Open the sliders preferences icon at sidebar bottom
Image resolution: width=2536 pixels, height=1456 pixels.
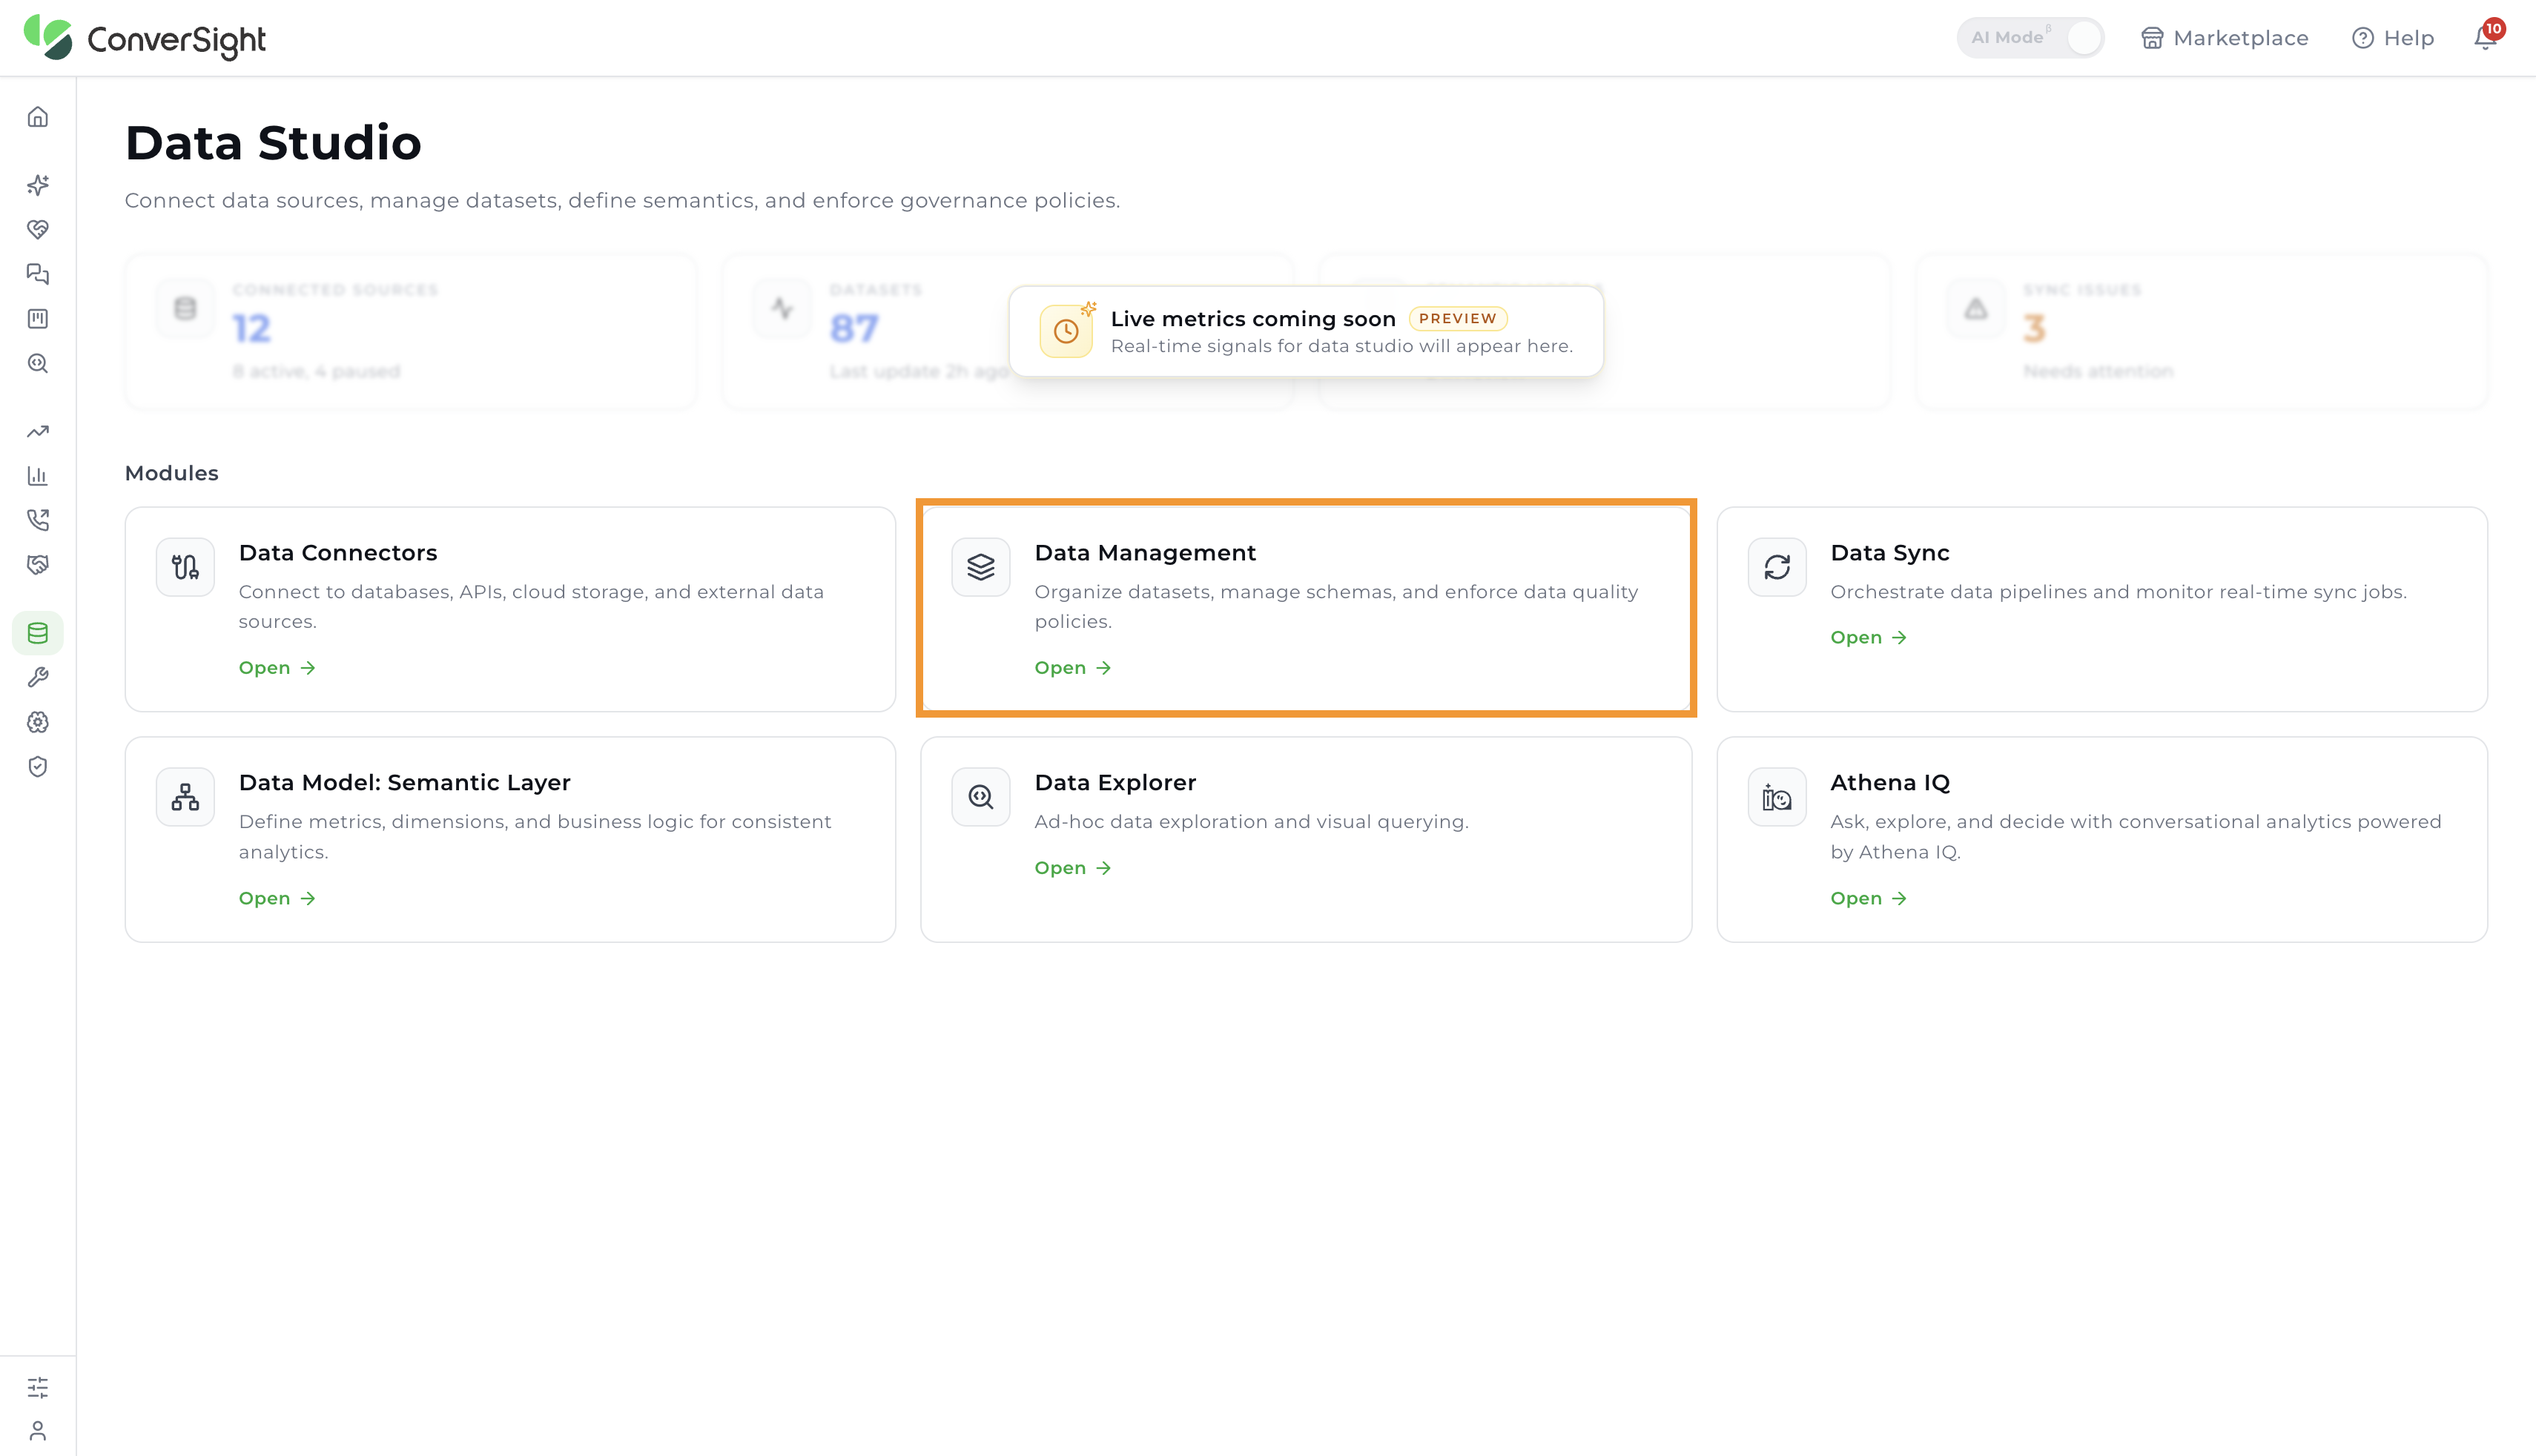[x=38, y=1387]
